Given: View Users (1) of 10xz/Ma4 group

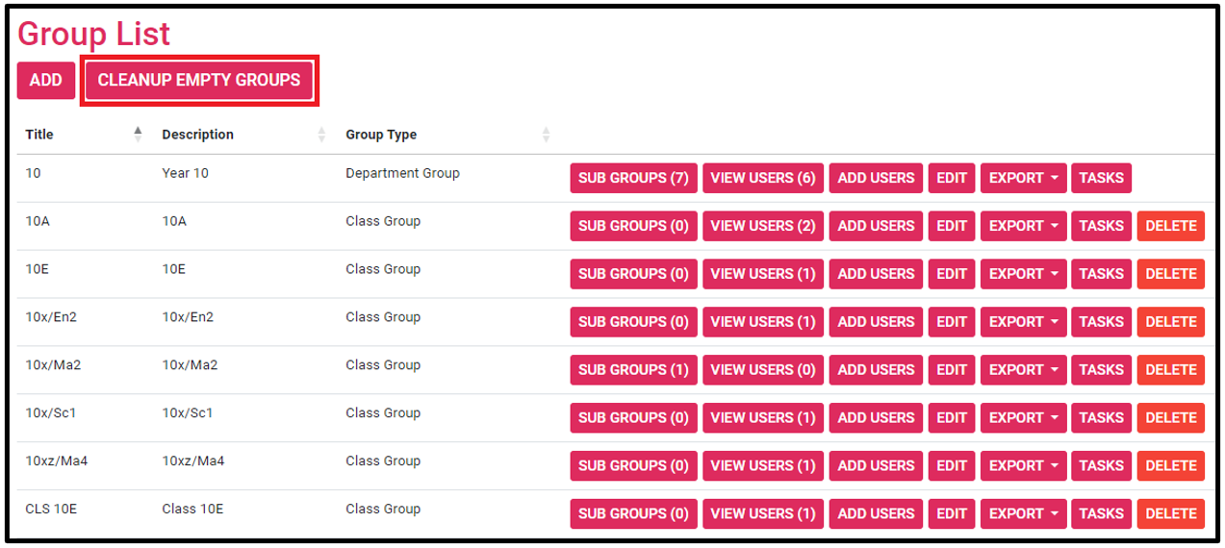Looking at the screenshot, I should [x=762, y=465].
